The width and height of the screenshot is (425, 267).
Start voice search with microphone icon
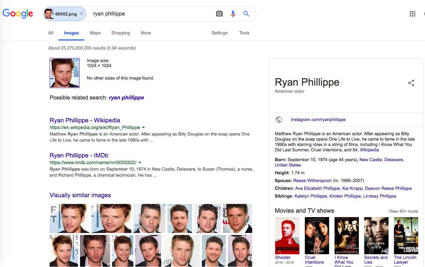point(233,14)
